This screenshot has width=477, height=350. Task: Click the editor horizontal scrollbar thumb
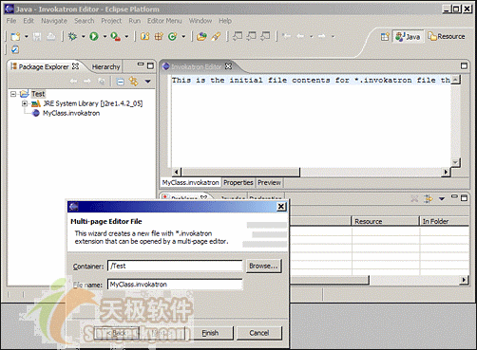(x=240, y=173)
